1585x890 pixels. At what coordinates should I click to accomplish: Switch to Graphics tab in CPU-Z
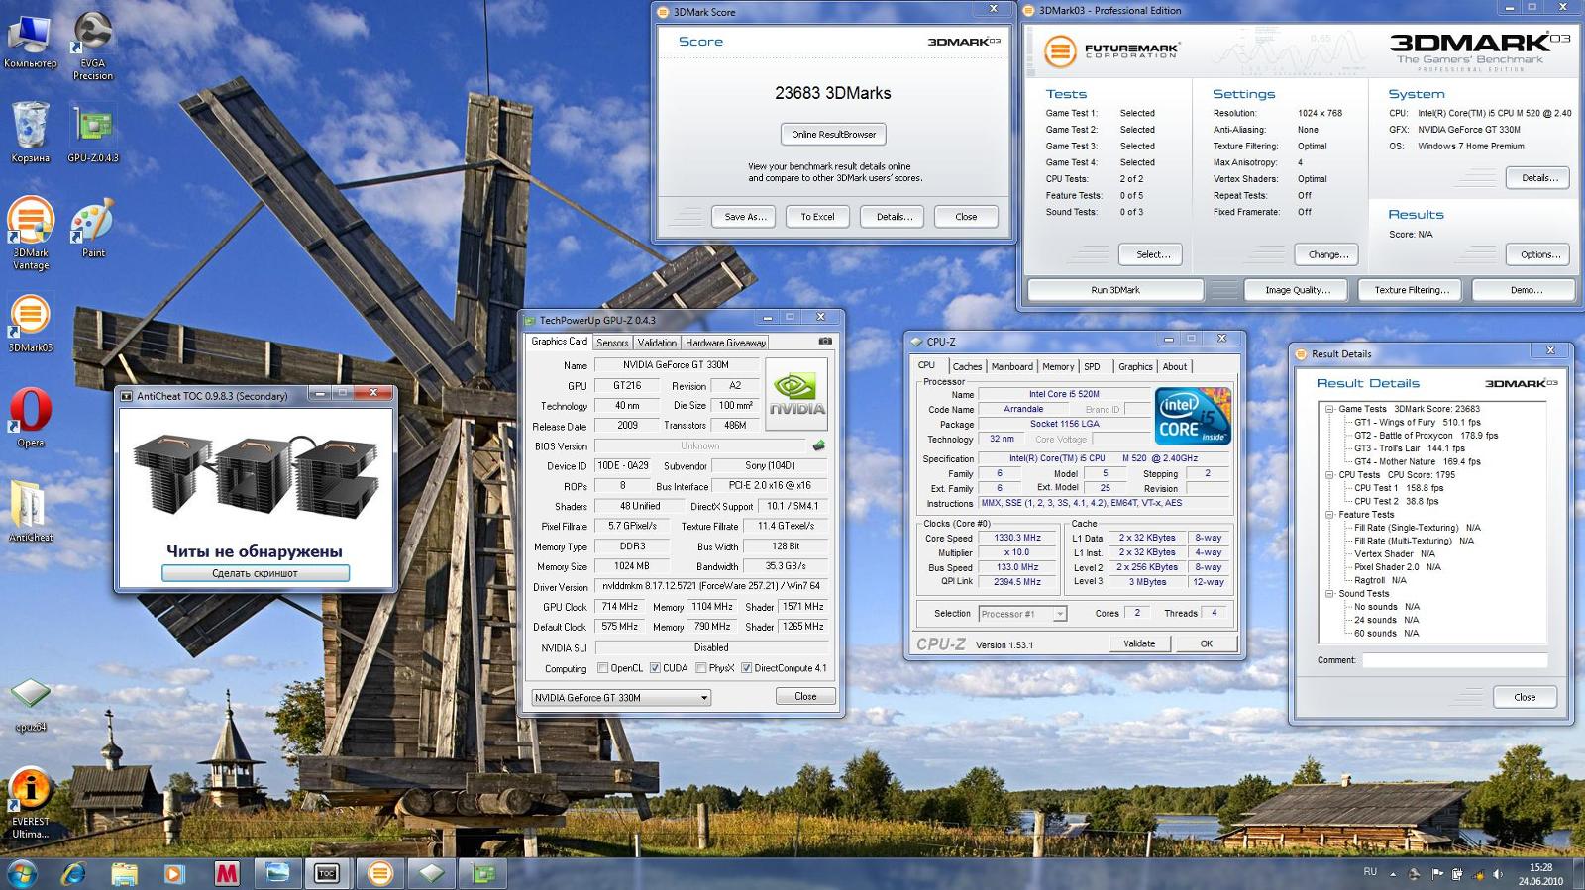pyautogui.click(x=1135, y=366)
